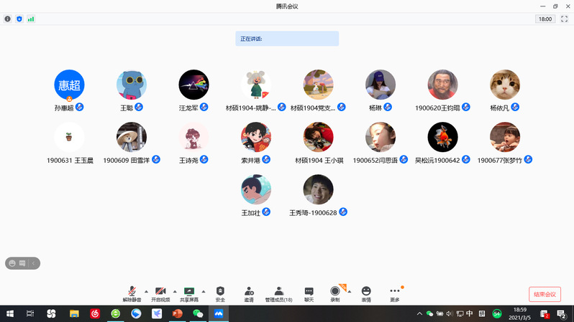The width and height of the screenshot is (574, 322).
Task: Start recording with the 录制 button
Action: pyautogui.click(x=335, y=293)
